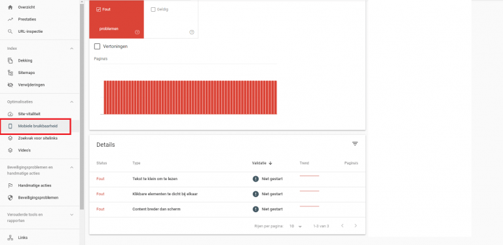Click the red bar chart of Pagina's
The image size is (503, 245).
(x=190, y=97)
